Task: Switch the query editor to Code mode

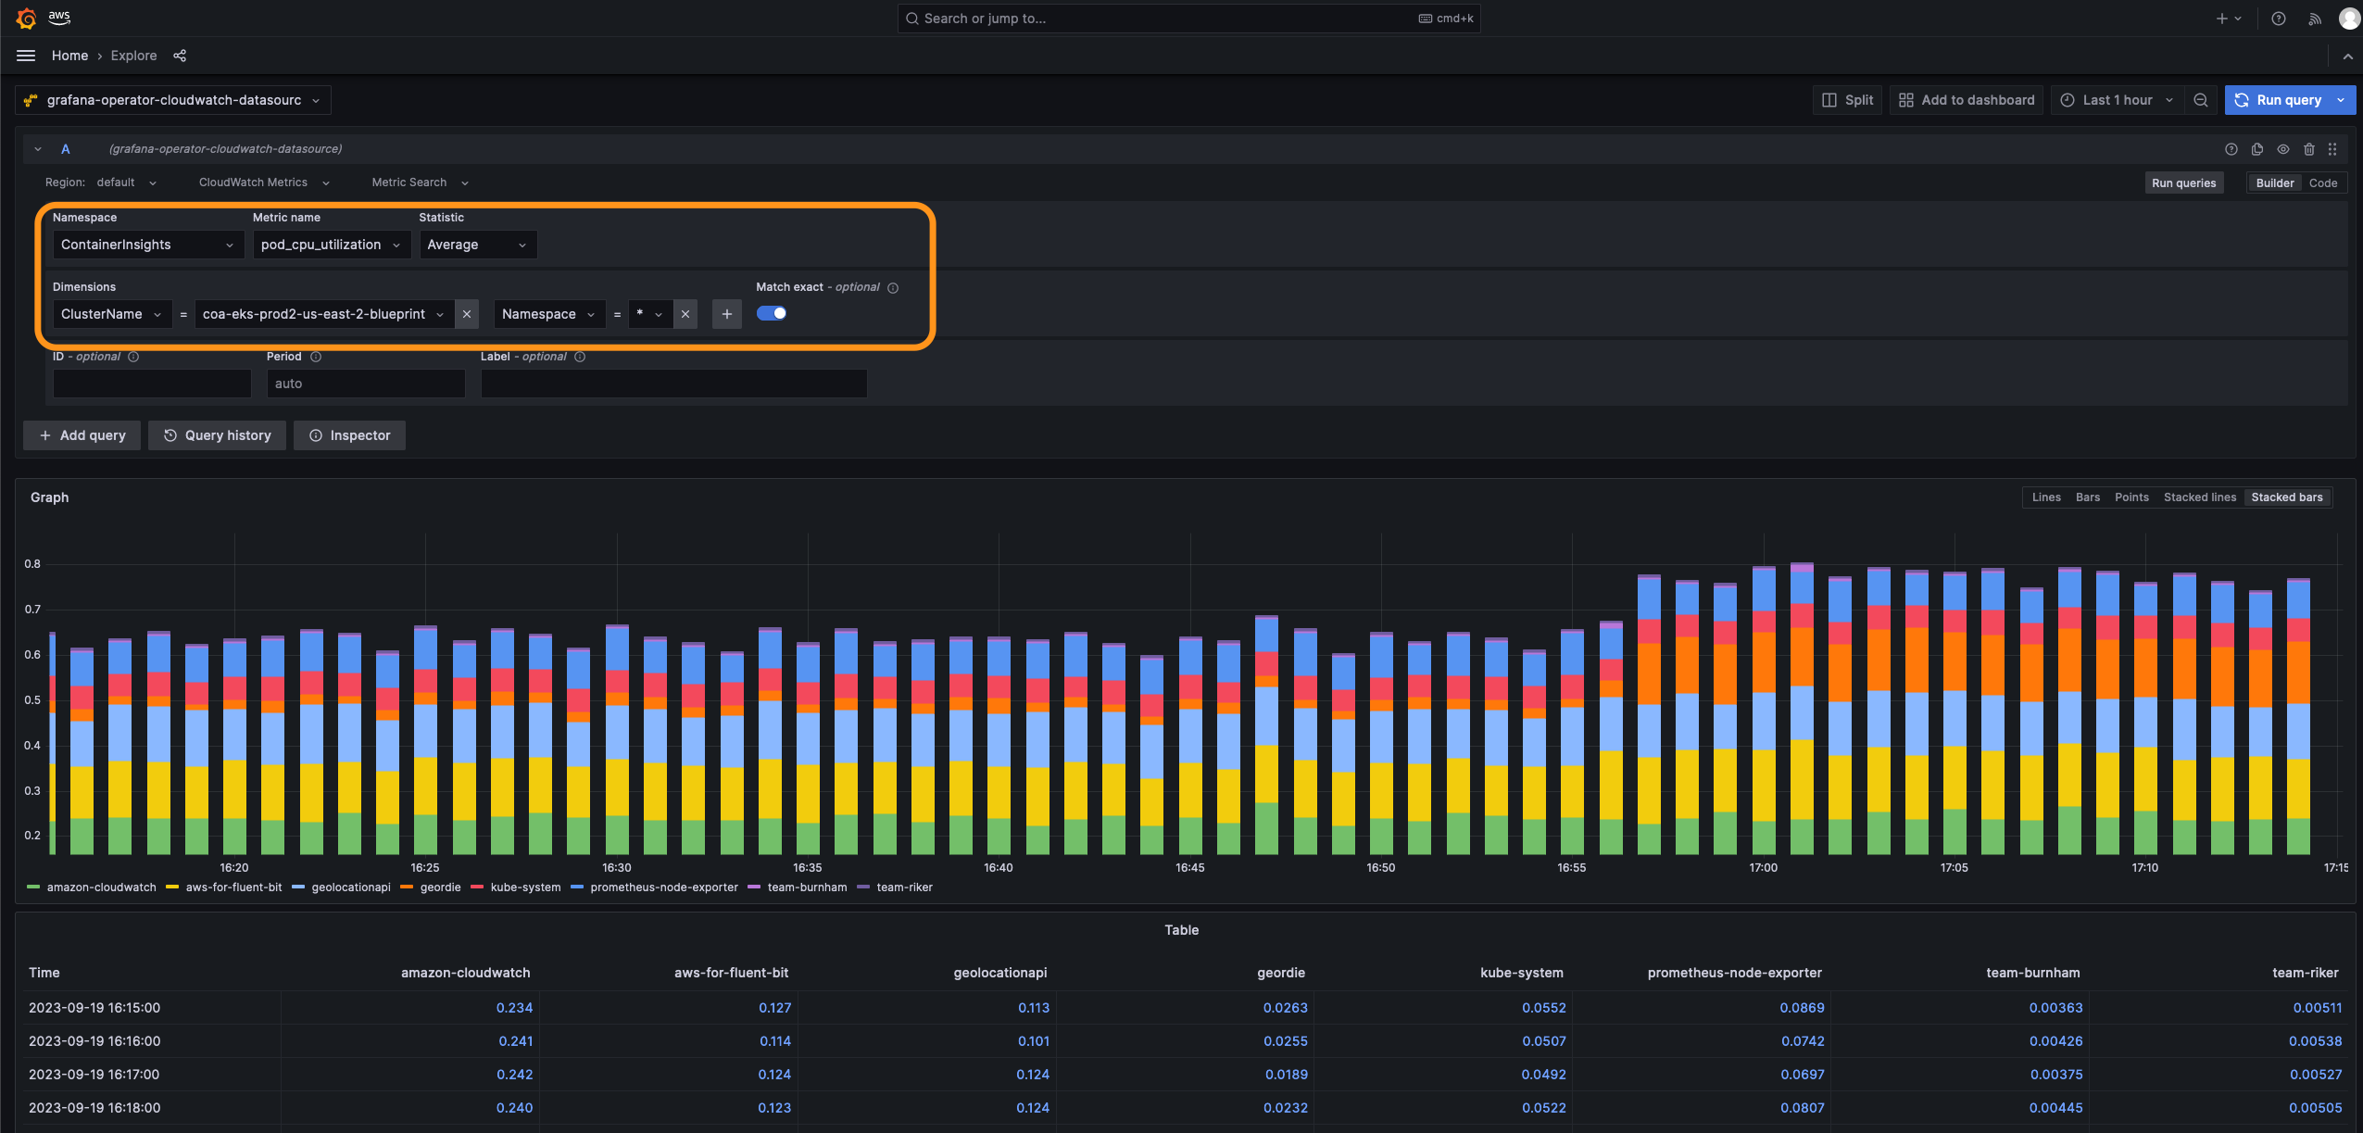Action: point(2322,183)
